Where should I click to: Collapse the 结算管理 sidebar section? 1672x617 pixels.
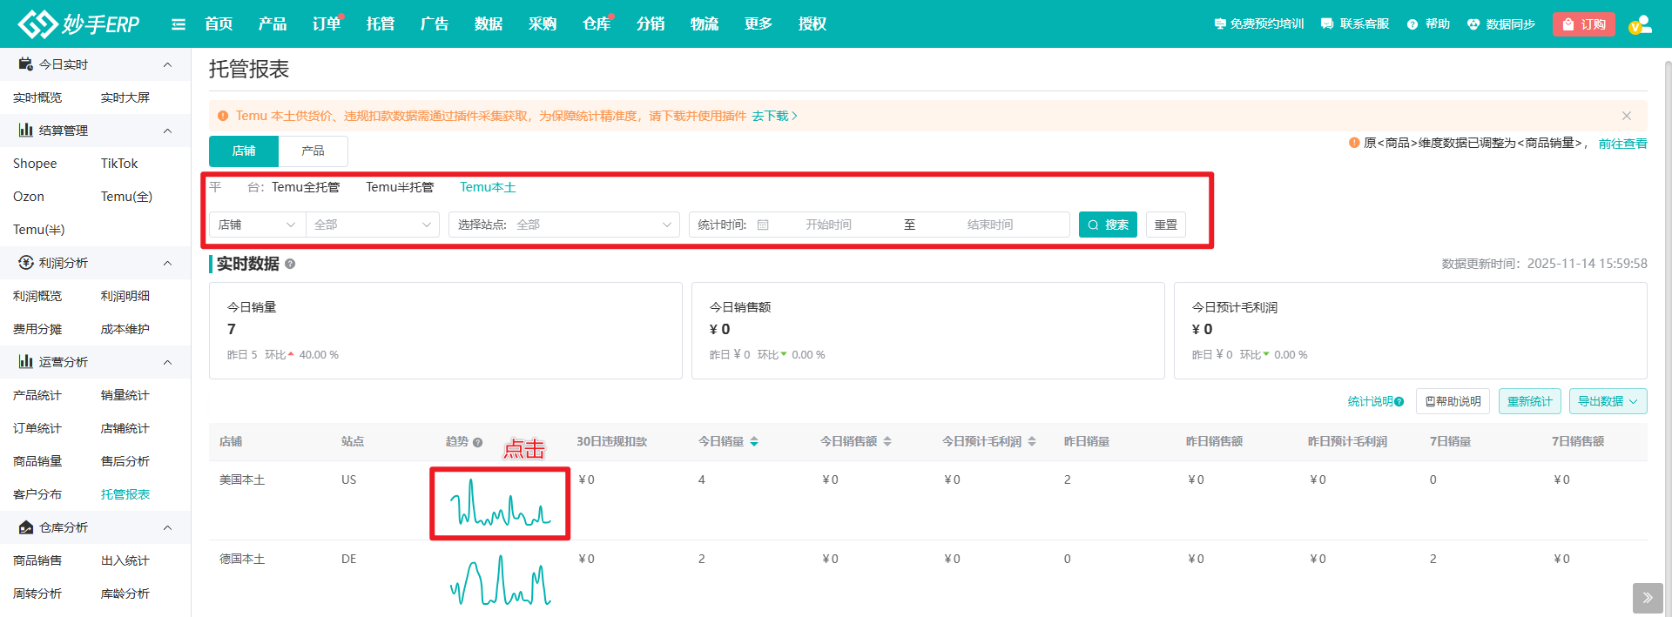pos(167,131)
